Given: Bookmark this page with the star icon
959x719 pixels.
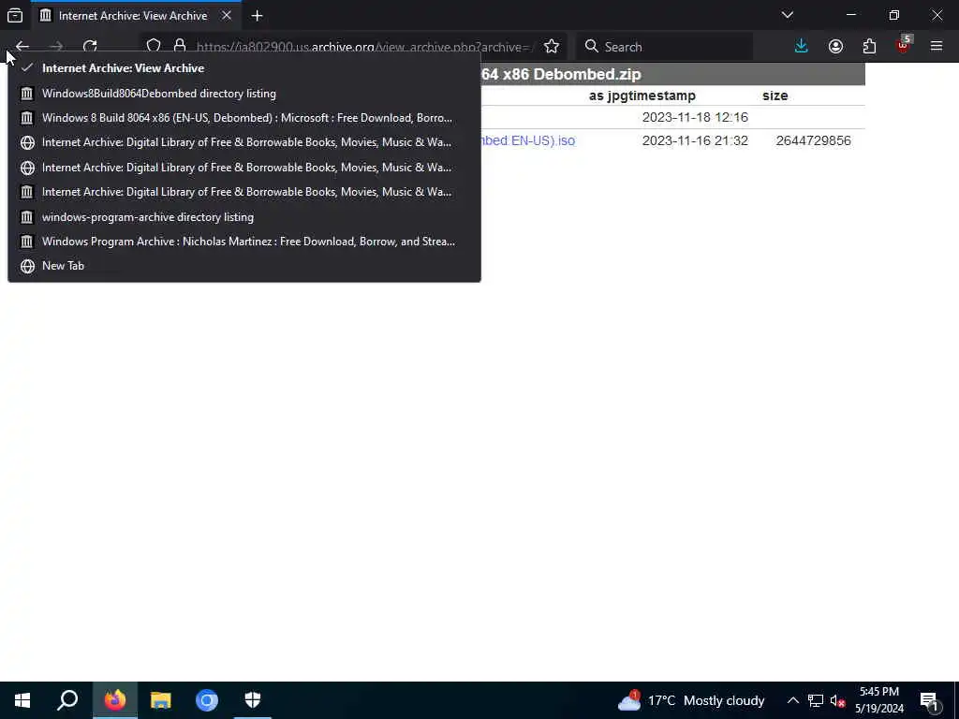Looking at the screenshot, I should pyautogui.click(x=551, y=47).
